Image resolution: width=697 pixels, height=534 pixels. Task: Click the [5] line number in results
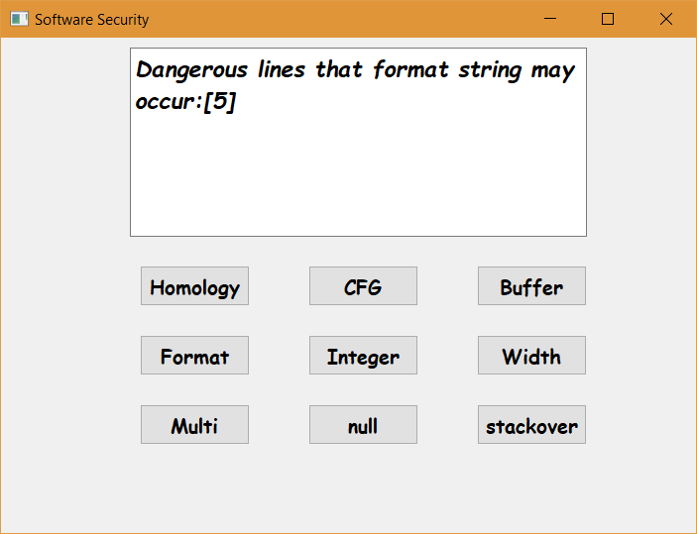219,102
